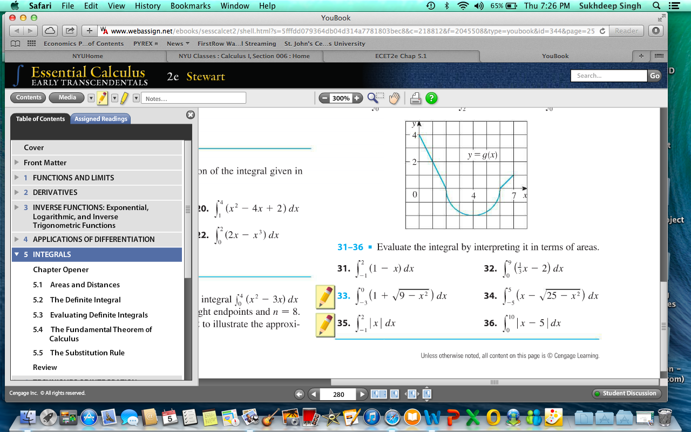This screenshot has width=691, height=432.
Task: Select the Table of Contents tab
Action: 40,119
